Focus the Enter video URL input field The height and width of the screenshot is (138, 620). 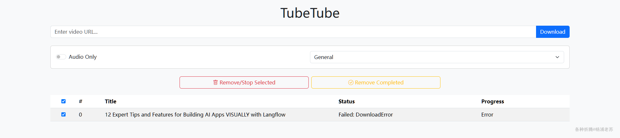[x=293, y=32]
